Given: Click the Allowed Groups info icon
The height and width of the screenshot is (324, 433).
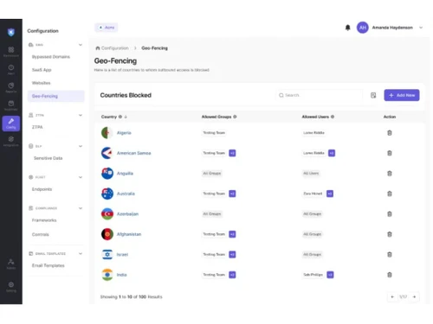Looking at the screenshot, I should tap(235, 117).
